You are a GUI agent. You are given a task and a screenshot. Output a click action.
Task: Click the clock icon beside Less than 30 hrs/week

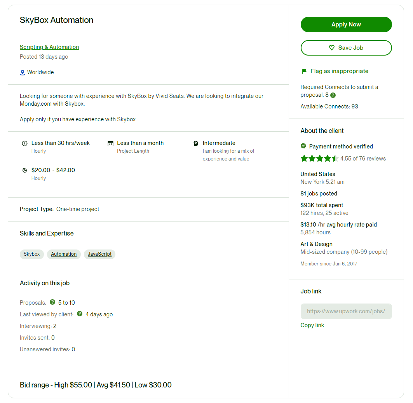pos(24,143)
